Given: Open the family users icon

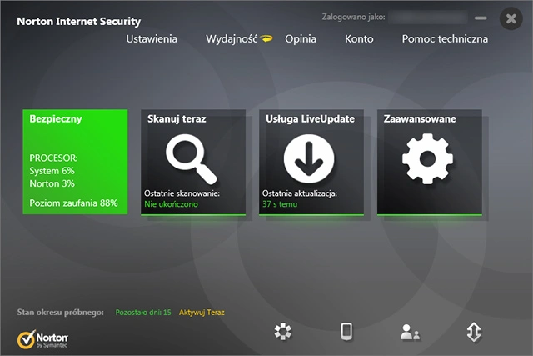Looking at the screenshot, I should tap(410, 332).
